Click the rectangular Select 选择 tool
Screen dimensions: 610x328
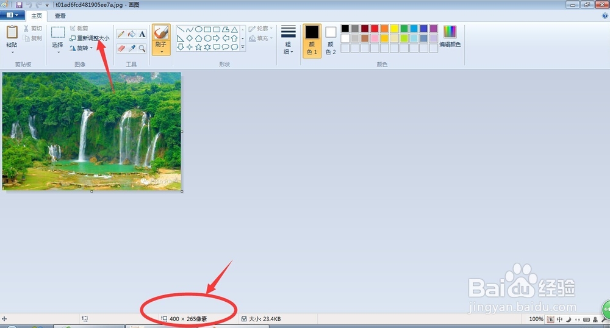click(58, 32)
